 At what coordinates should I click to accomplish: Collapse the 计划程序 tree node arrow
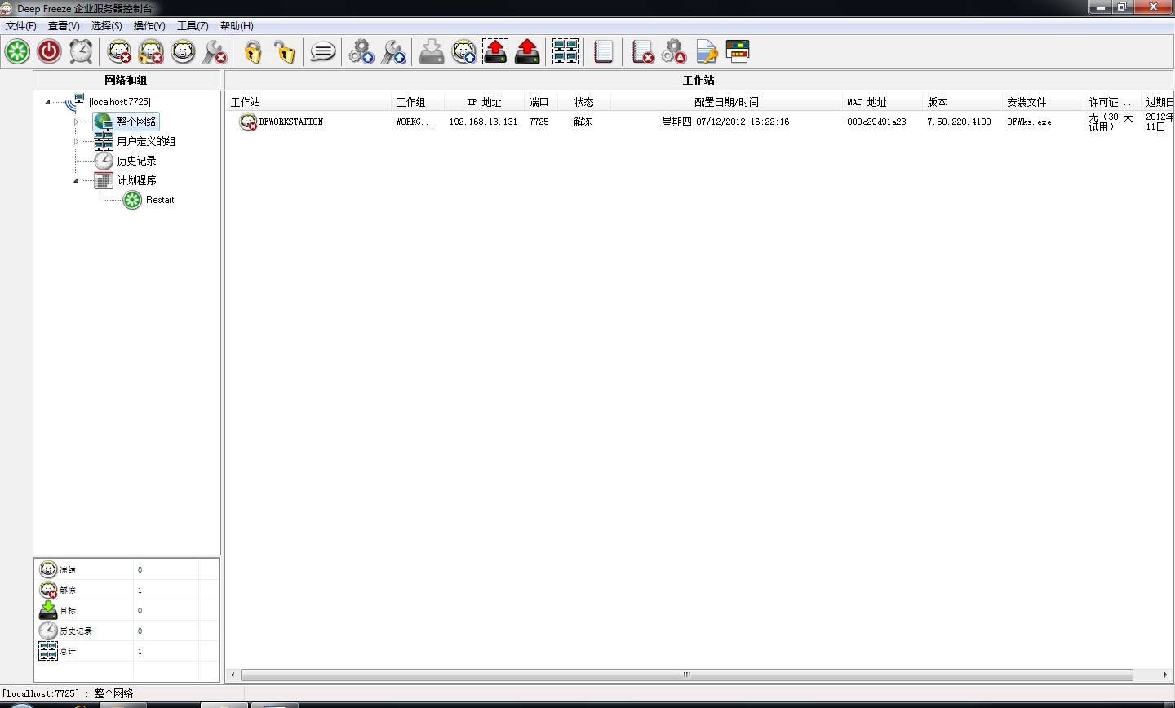[x=77, y=180]
